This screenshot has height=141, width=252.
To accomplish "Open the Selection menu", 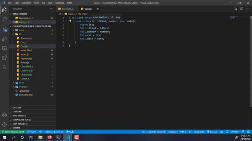I will click(26, 3).
